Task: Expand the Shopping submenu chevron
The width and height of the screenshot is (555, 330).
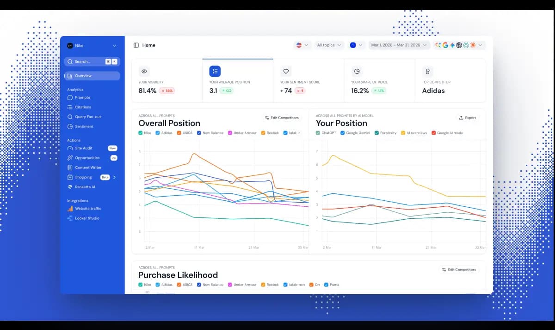Action: 115,177
